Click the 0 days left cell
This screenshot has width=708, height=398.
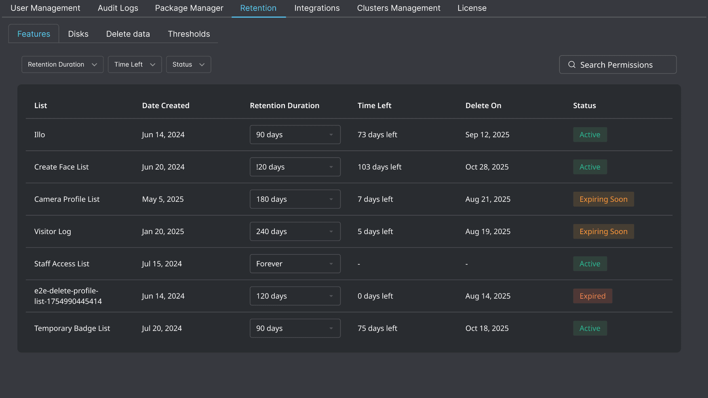point(375,296)
